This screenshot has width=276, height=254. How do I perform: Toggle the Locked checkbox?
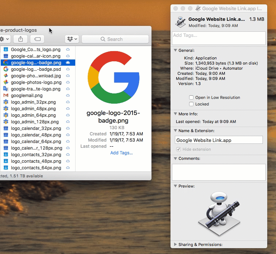[191, 104]
